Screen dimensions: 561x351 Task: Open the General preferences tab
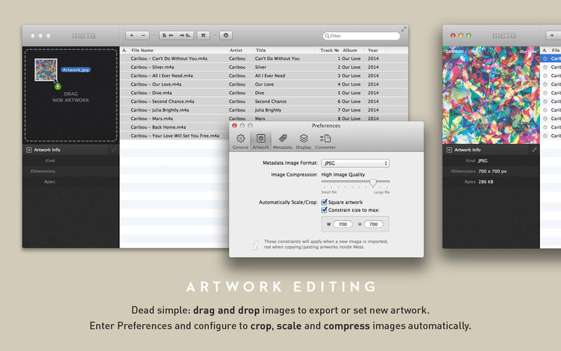tap(241, 141)
